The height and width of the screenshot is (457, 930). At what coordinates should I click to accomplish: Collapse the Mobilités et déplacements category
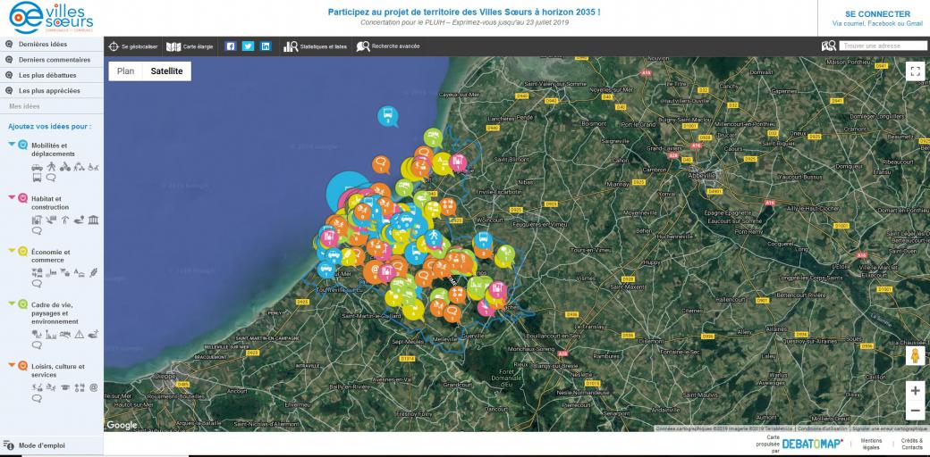click(x=12, y=144)
